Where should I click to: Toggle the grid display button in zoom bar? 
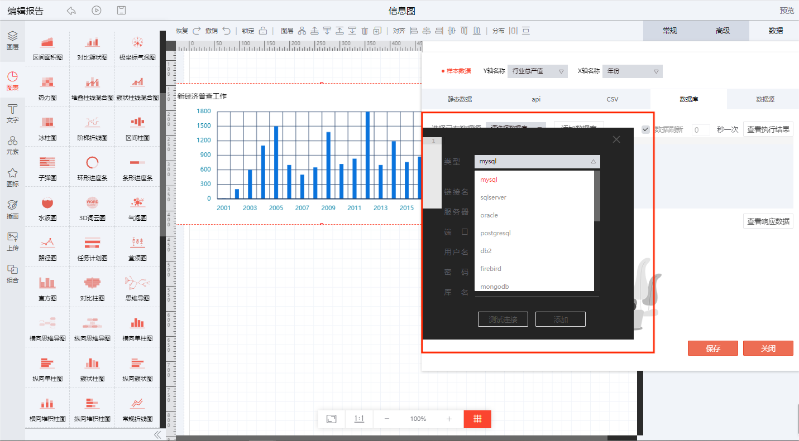[x=477, y=419]
